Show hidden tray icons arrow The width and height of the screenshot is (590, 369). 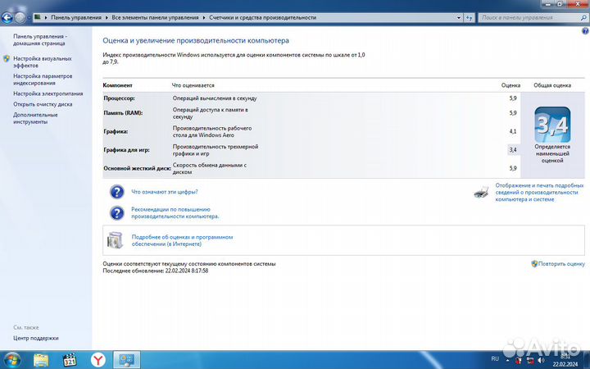tap(507, 360)
